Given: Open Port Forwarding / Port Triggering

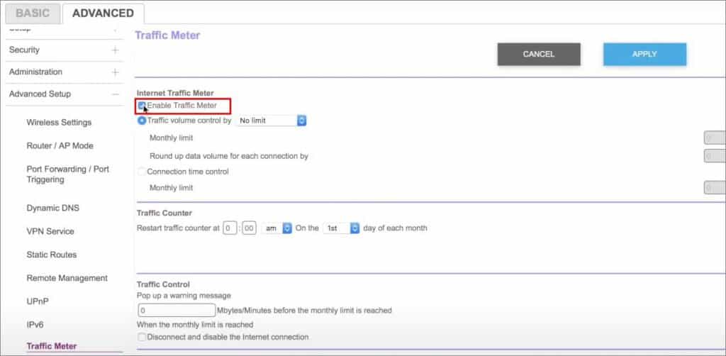Looking at the screenshot, I should (x=67, y=174).
